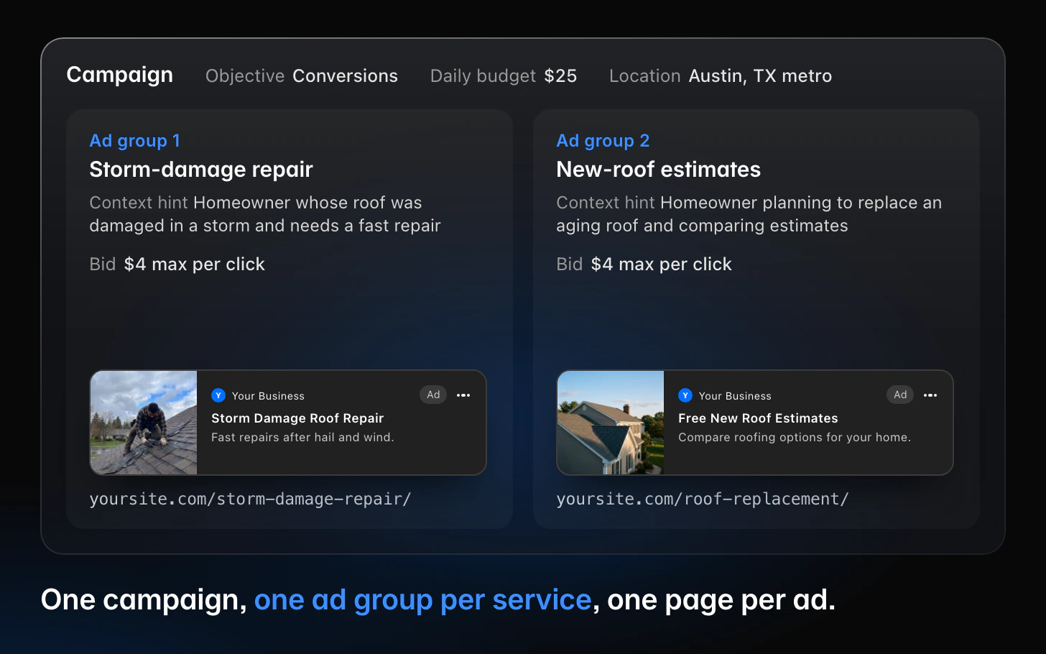Click the Your Business avatar in Storm Damage ad
This screenshot has height=654, width=1046.
tap(218, 395)
